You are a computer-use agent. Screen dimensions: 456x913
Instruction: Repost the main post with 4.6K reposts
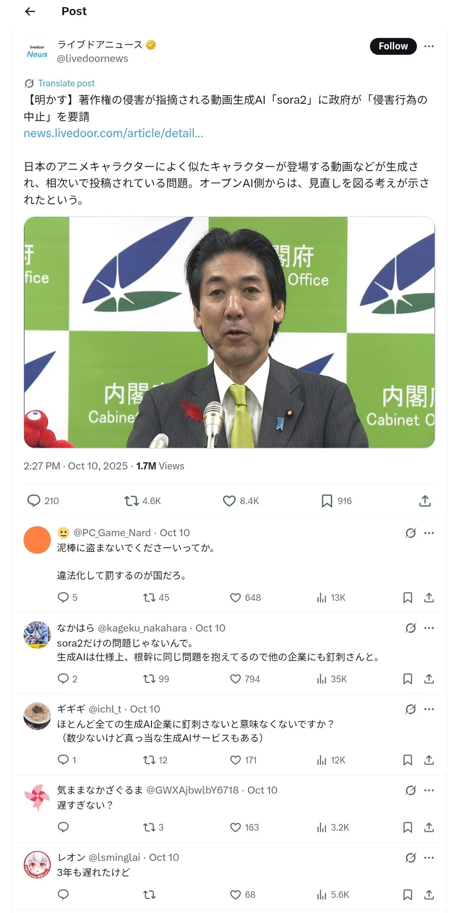click(142, 501)
